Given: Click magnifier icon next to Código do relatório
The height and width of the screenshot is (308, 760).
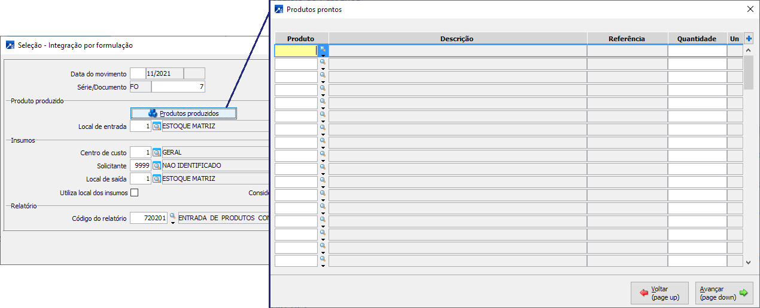Looking at the screenshot, I should [173, 216].
